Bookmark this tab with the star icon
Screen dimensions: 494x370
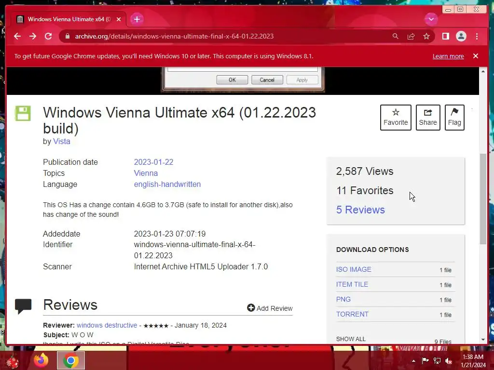coord(426,36)
